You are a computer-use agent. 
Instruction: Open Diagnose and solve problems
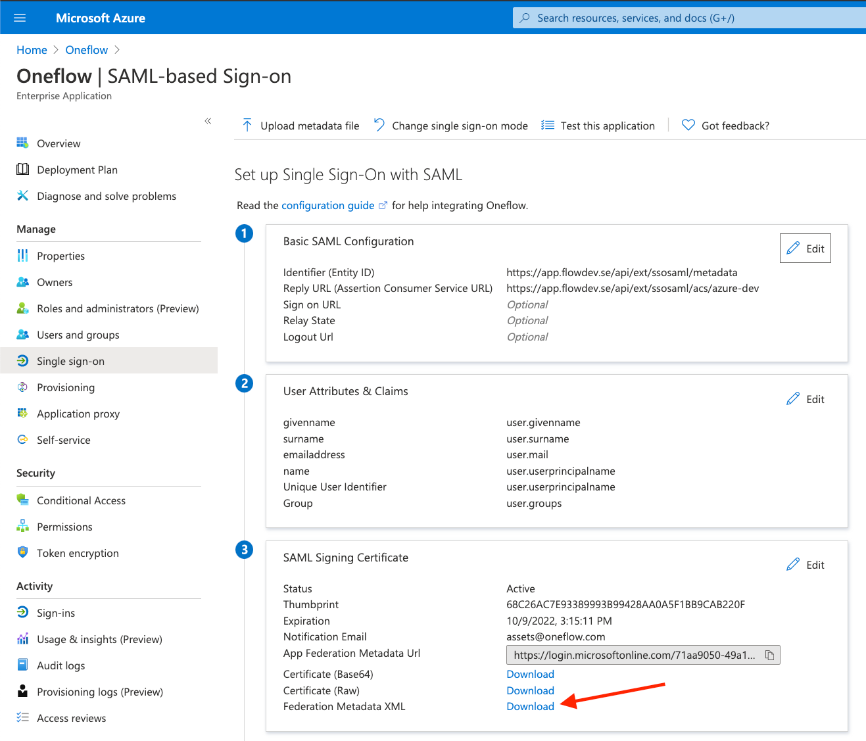click(x=107, y=196)
